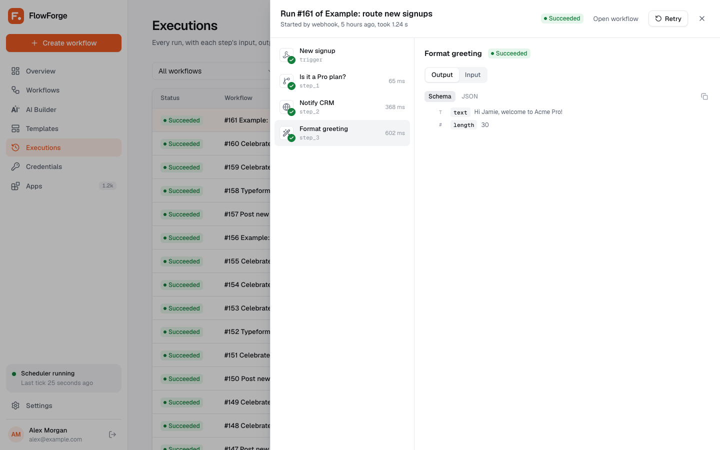Click the greeting value 'Hi Jamie, welcome to Acme Pro!'

pyautogui.click(x=518, y=112)
